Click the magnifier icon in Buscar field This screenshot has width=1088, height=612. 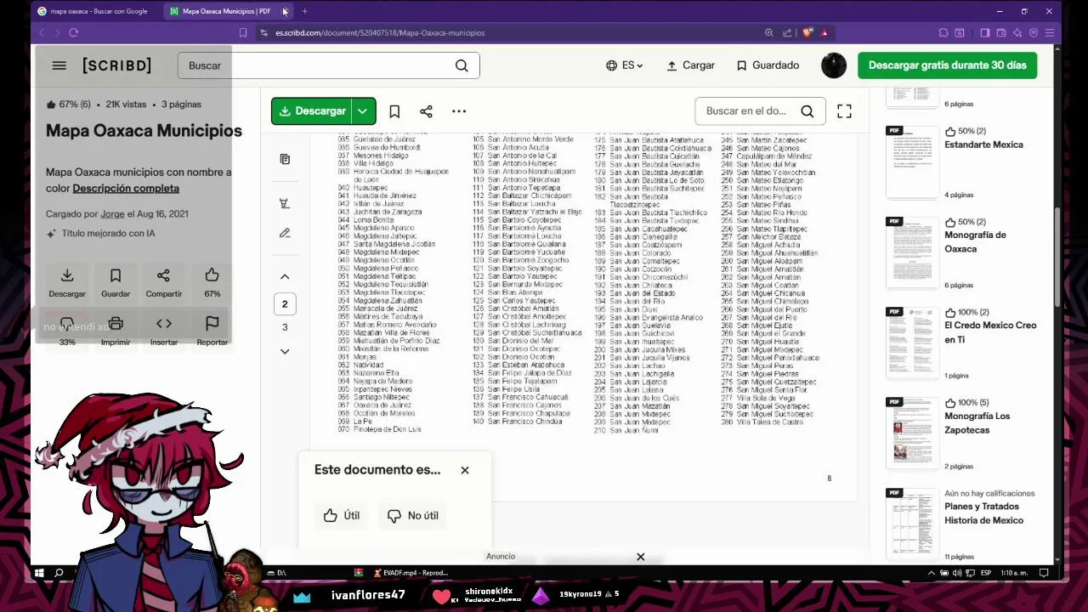(462, 65)
